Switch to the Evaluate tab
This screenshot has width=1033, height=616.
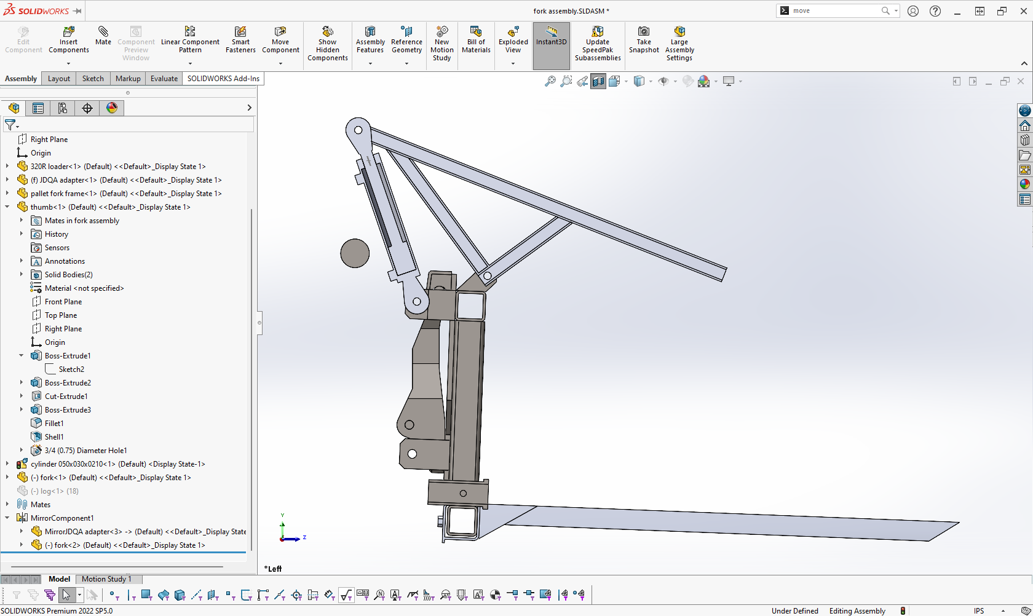(x=164, y=79)
